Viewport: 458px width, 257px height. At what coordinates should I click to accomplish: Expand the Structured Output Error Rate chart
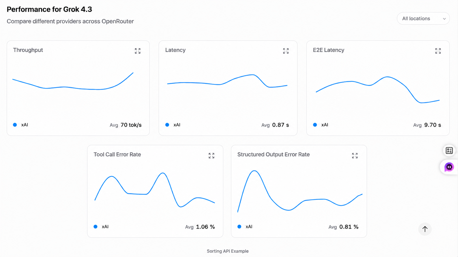(x=355, y=156)
